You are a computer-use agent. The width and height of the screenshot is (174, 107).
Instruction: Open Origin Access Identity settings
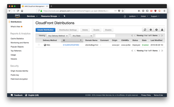point(19,71)
